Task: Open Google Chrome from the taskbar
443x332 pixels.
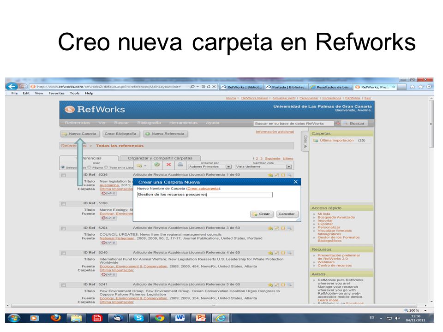Action: click(x=159, y=318)
